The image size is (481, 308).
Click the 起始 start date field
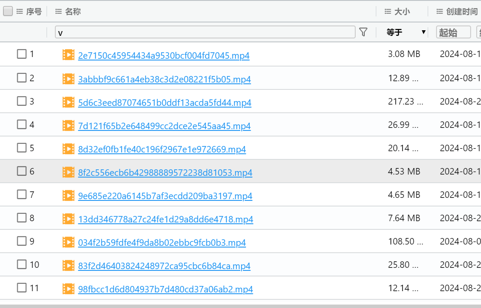(453, 32)
